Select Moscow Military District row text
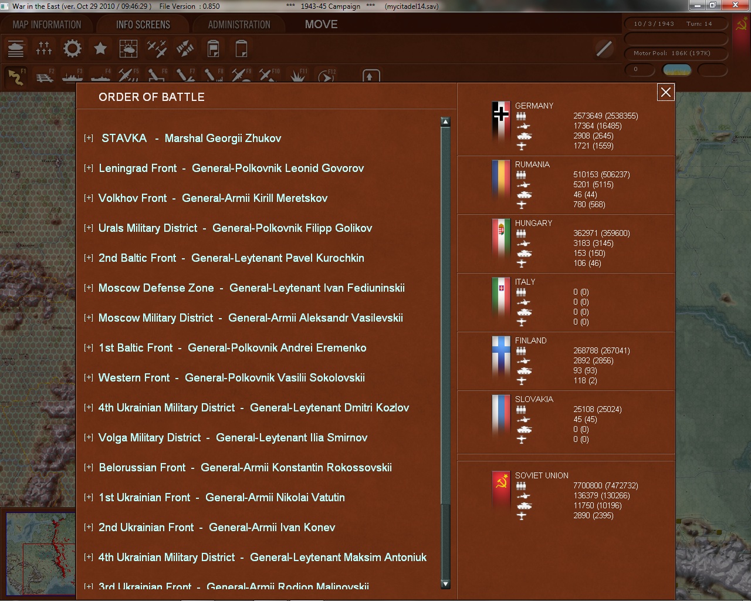Screen dimensions: 751x601 tap(251, 318)
